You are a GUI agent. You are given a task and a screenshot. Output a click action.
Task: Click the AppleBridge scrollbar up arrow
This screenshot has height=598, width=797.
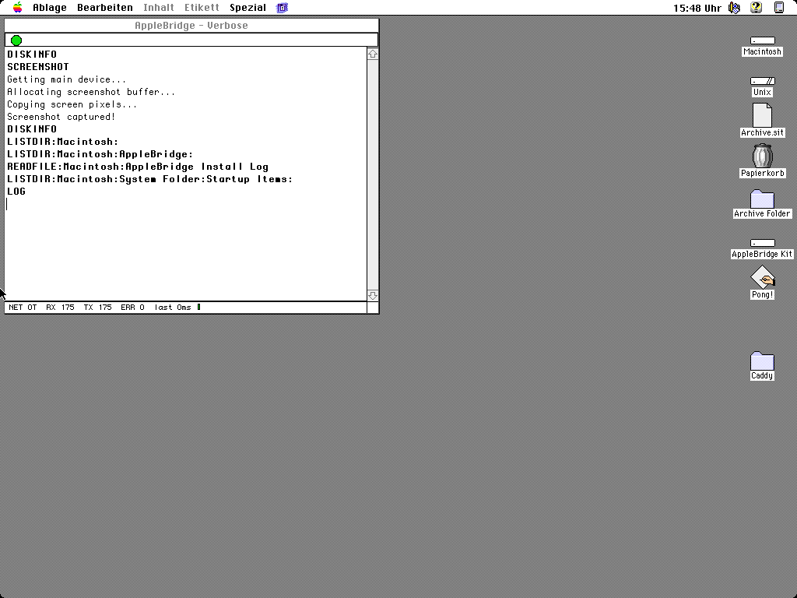coord(373,54)
